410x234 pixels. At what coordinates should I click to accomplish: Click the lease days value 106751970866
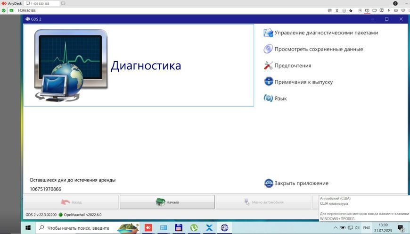(x=45, y=189)
